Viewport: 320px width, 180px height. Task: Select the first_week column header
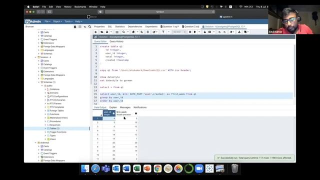(126, 113)
